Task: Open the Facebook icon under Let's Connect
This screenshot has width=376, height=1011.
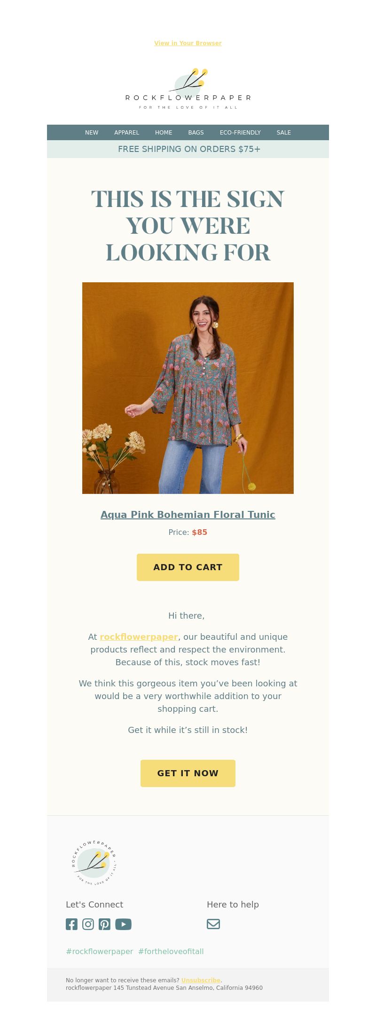Action: pos(71,924)
